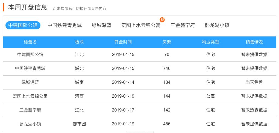
Task: Click date 2019-01-15 in 中国铁建青秀城 row
Action: (123, 68)
